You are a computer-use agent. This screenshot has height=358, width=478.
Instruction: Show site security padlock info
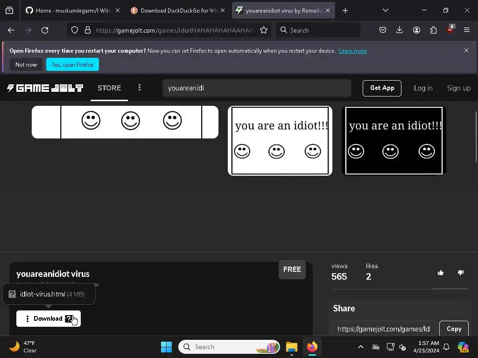pos(88,30)
